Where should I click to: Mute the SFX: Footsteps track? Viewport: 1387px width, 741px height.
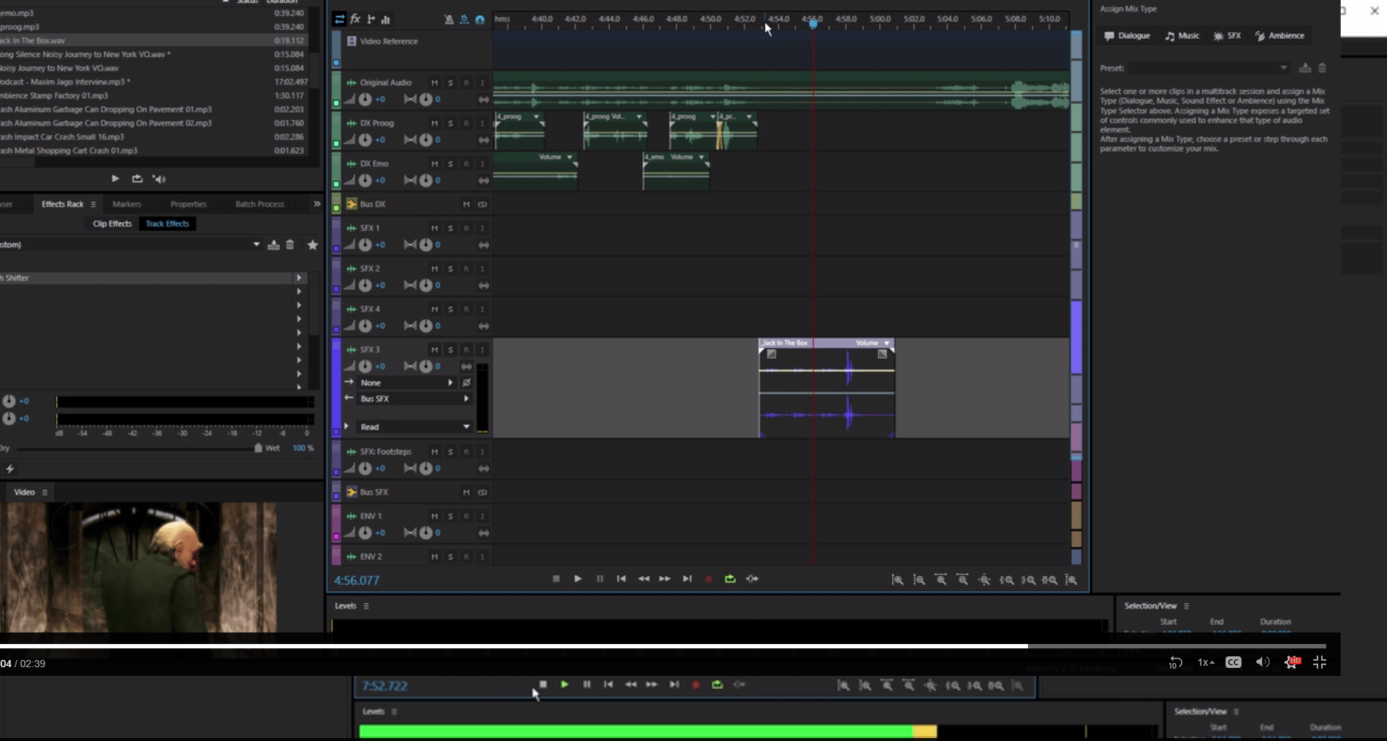(434, 452)
